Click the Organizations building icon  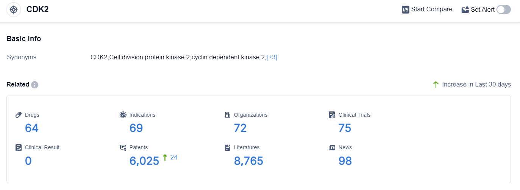point(227,115)
